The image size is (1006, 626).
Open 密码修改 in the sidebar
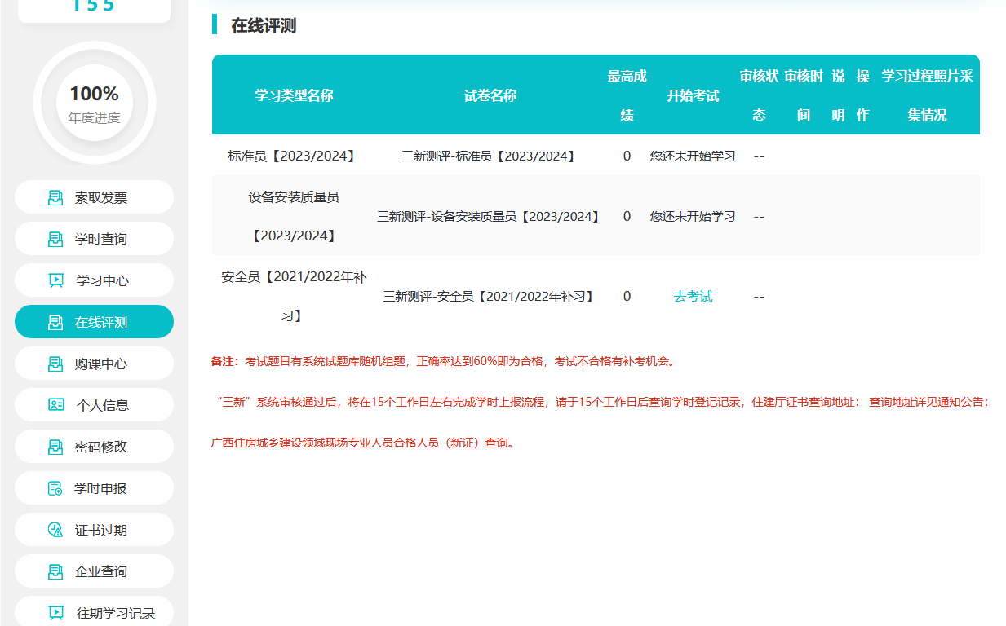click(x=94, y=447)
